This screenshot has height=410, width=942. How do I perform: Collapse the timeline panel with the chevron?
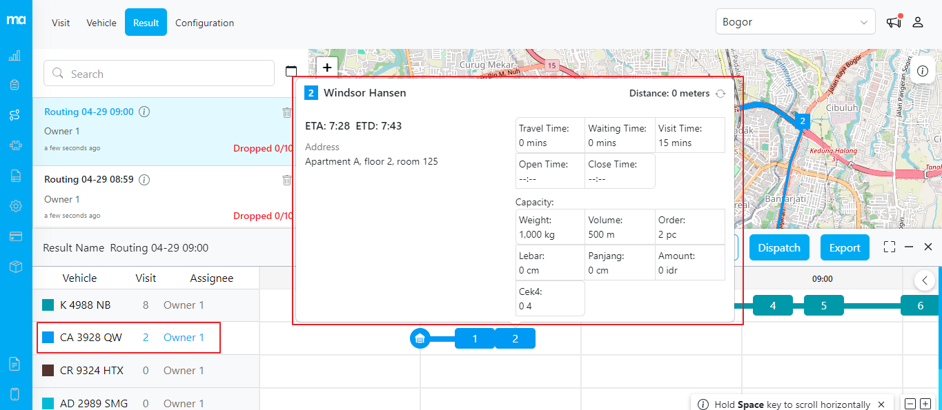coord(925,280)
